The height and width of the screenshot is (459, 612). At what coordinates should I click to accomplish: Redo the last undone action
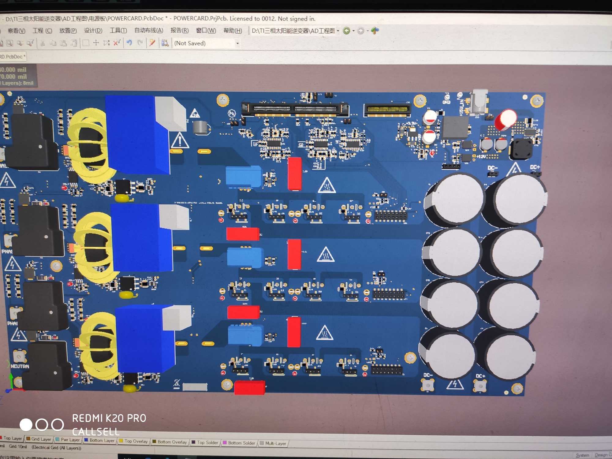140,43
